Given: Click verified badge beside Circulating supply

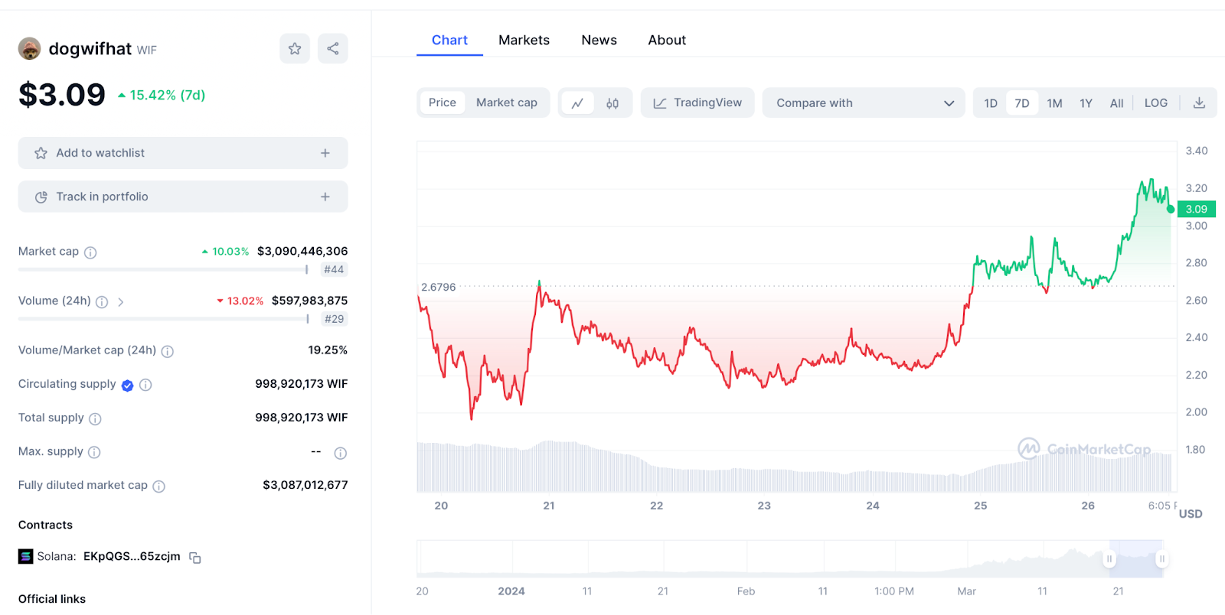Looking at the screenshot, I should (x=128, y=386).
